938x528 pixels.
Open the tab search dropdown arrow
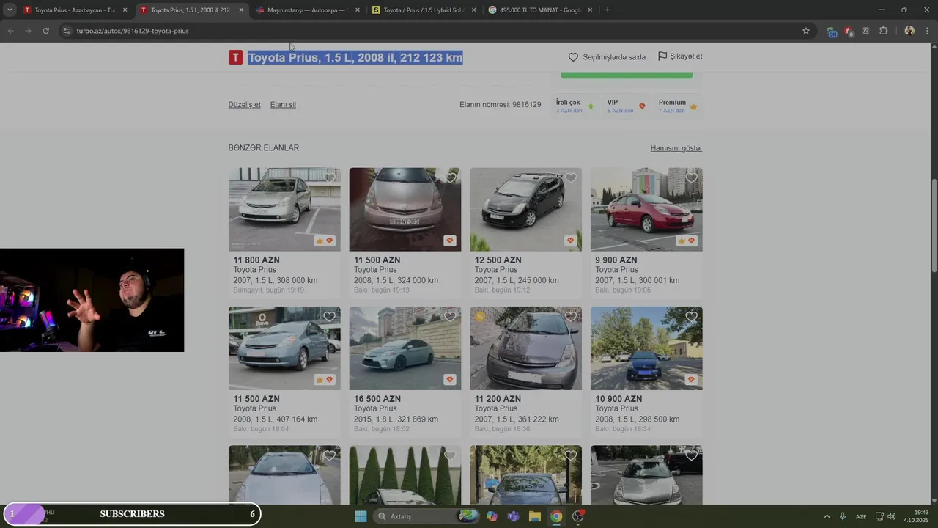10,10
